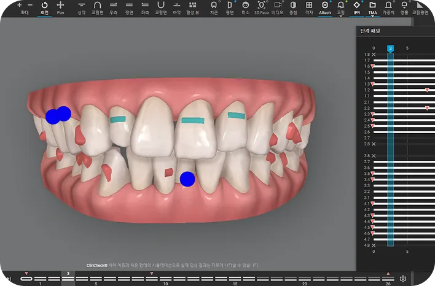This screenshot has height=286, width=435.
Task: Click red marker on tooth 1.2 row
Action: [x=427, y=90]
